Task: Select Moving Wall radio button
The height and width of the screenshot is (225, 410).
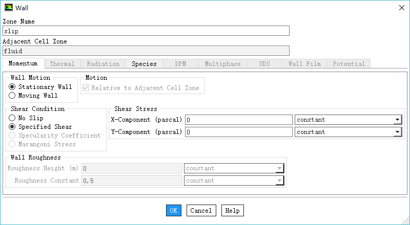Action: [12, 96]
